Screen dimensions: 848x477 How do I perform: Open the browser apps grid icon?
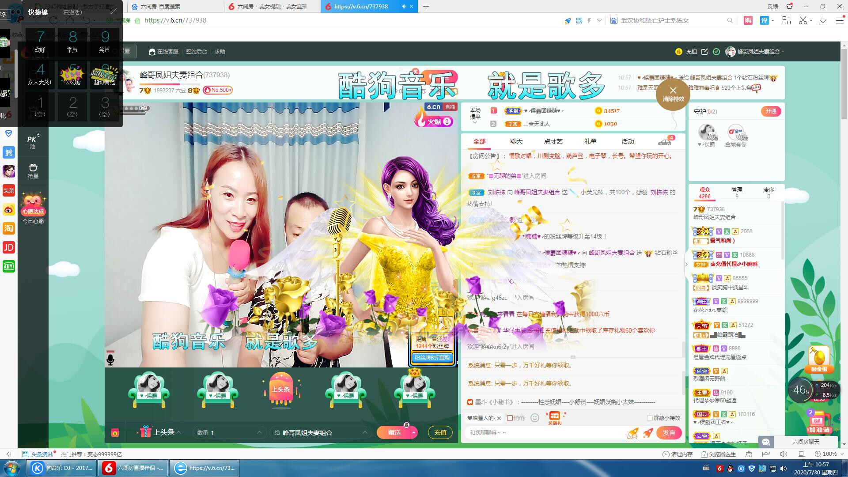[x=786, y=20]
